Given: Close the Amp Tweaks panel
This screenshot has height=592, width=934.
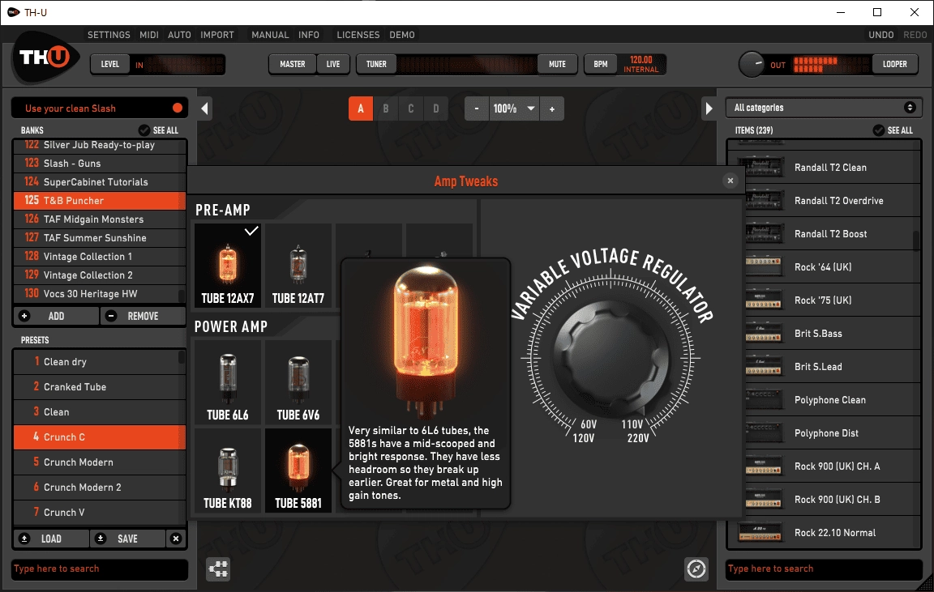Looking at the screenshot, I should tap(730, 181).
